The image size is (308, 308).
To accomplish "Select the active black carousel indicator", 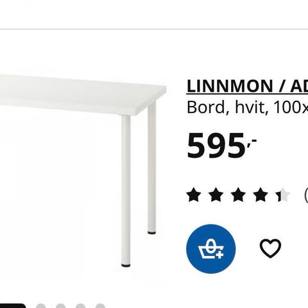I will (13, 306).
